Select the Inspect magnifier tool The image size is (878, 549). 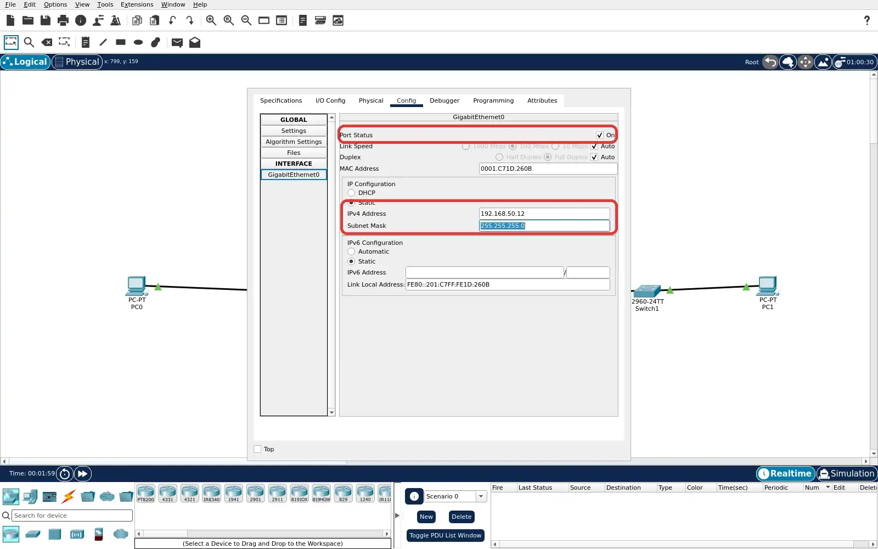[x=29, y=42]
